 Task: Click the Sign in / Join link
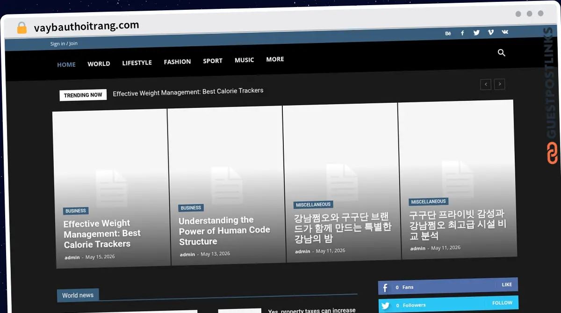coord(64,43)
